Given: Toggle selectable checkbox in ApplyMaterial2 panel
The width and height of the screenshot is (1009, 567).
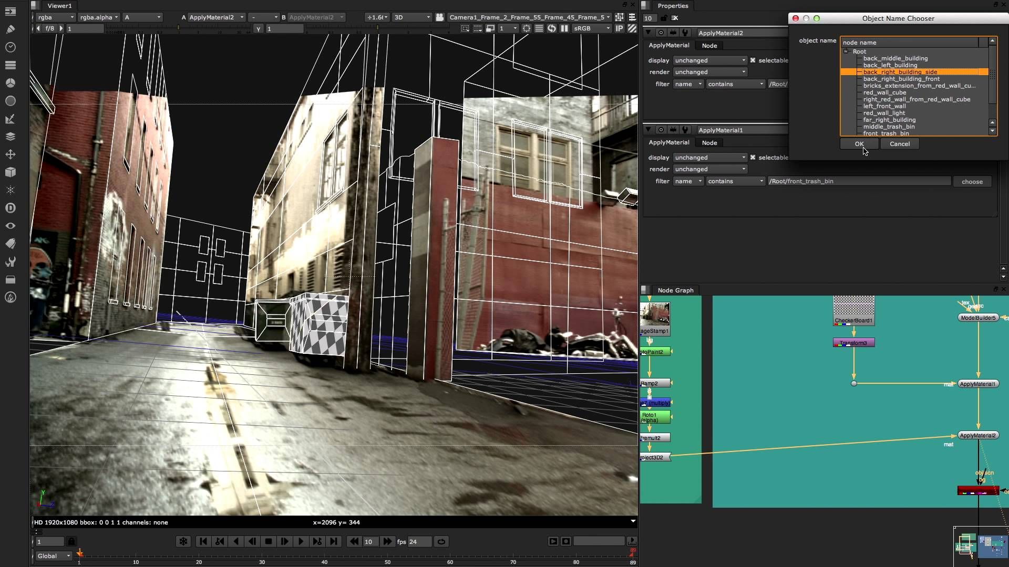Looking at the screenshot, I should click(753, 60).
